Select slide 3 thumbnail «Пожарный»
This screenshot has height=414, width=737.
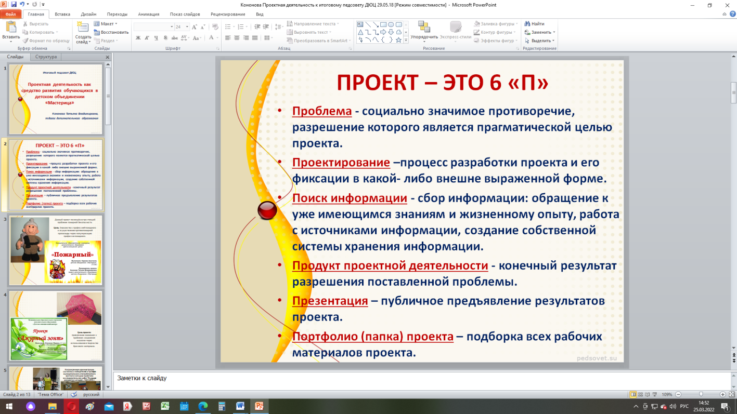point(56,250)
